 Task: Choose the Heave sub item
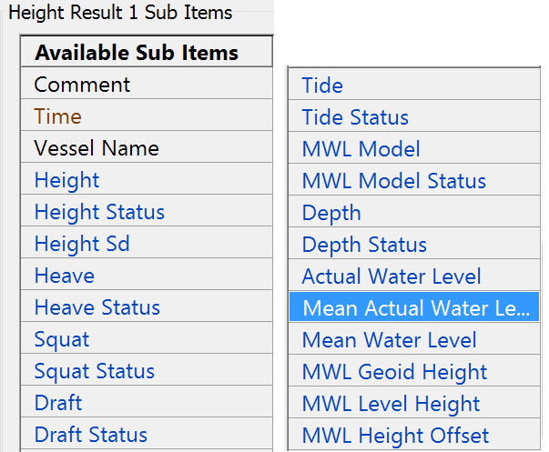(65, 276)
